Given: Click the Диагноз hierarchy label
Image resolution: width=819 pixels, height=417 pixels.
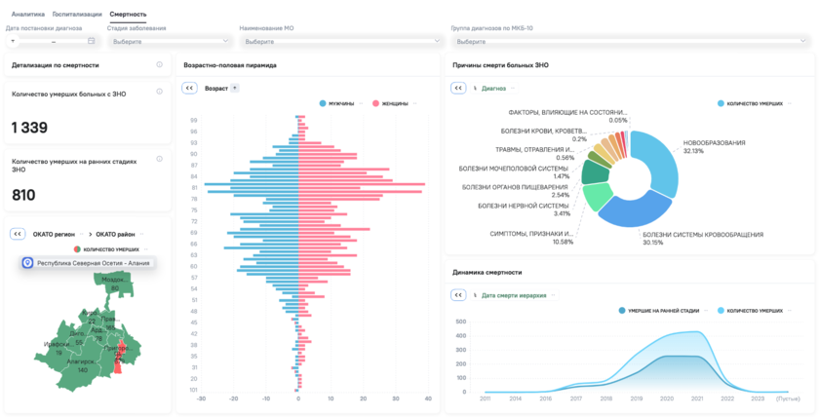Looking at the screenshot, I should 493,88.
